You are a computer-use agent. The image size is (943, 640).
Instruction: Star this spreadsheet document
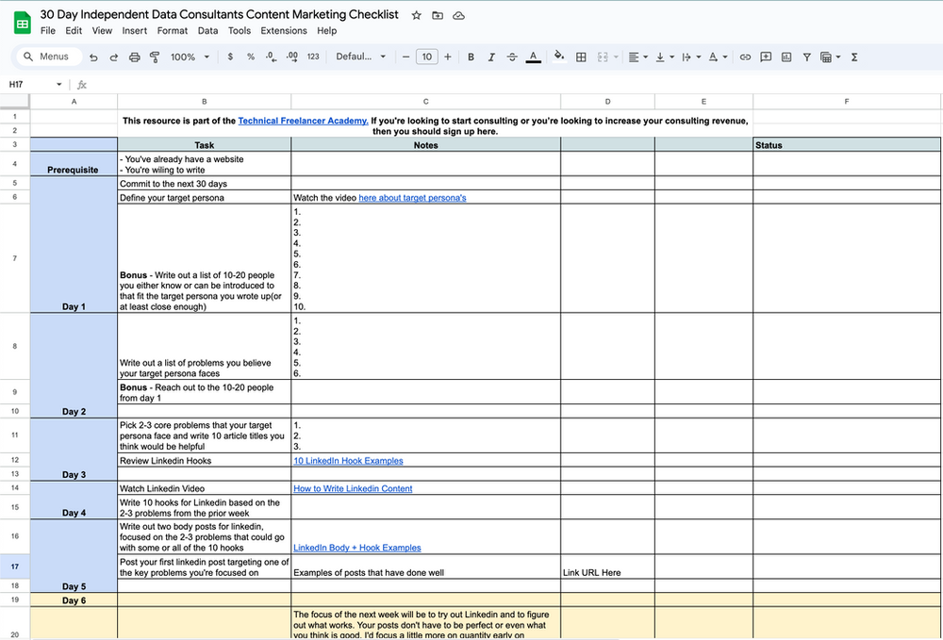[x=416, y=16]
